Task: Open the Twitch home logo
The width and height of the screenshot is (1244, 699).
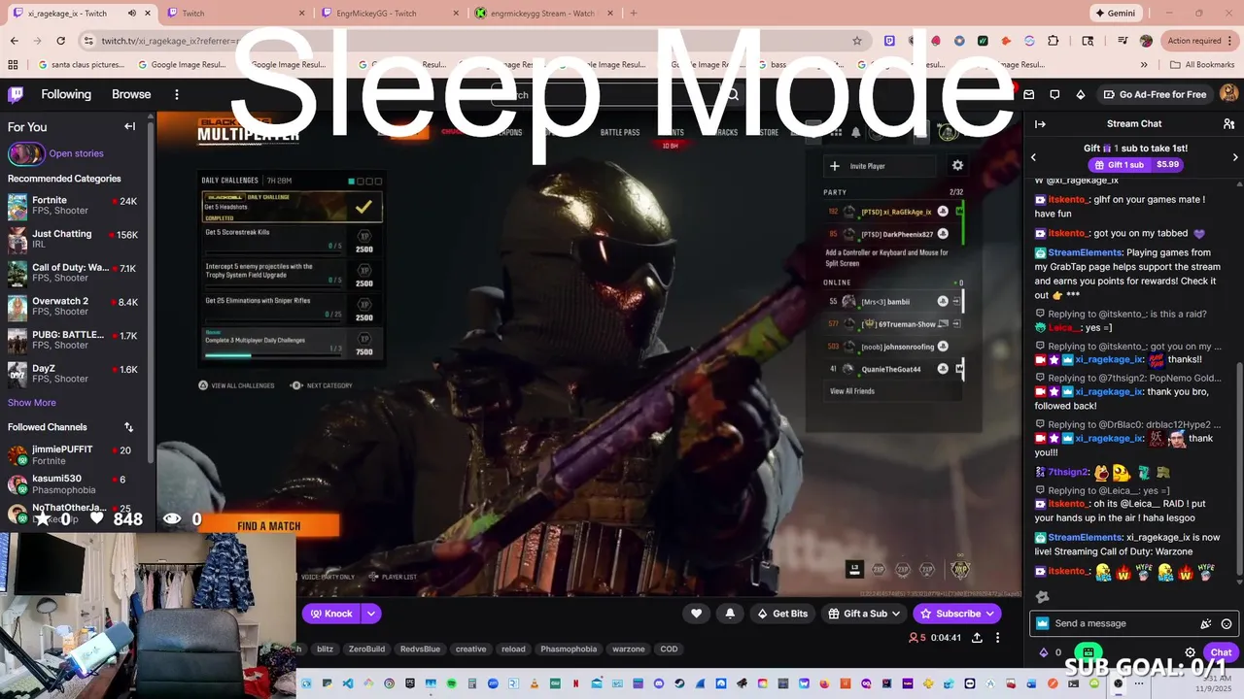Action: click(x=16, y=94)
